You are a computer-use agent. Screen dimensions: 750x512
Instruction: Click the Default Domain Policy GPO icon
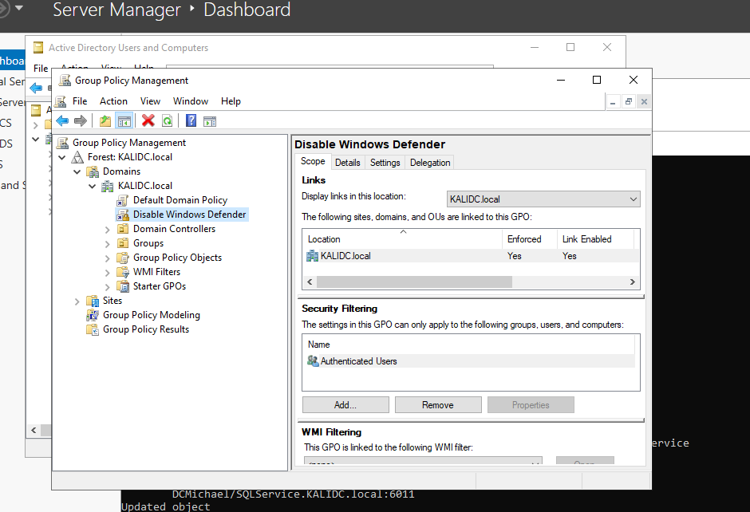(x=123, y=200)
